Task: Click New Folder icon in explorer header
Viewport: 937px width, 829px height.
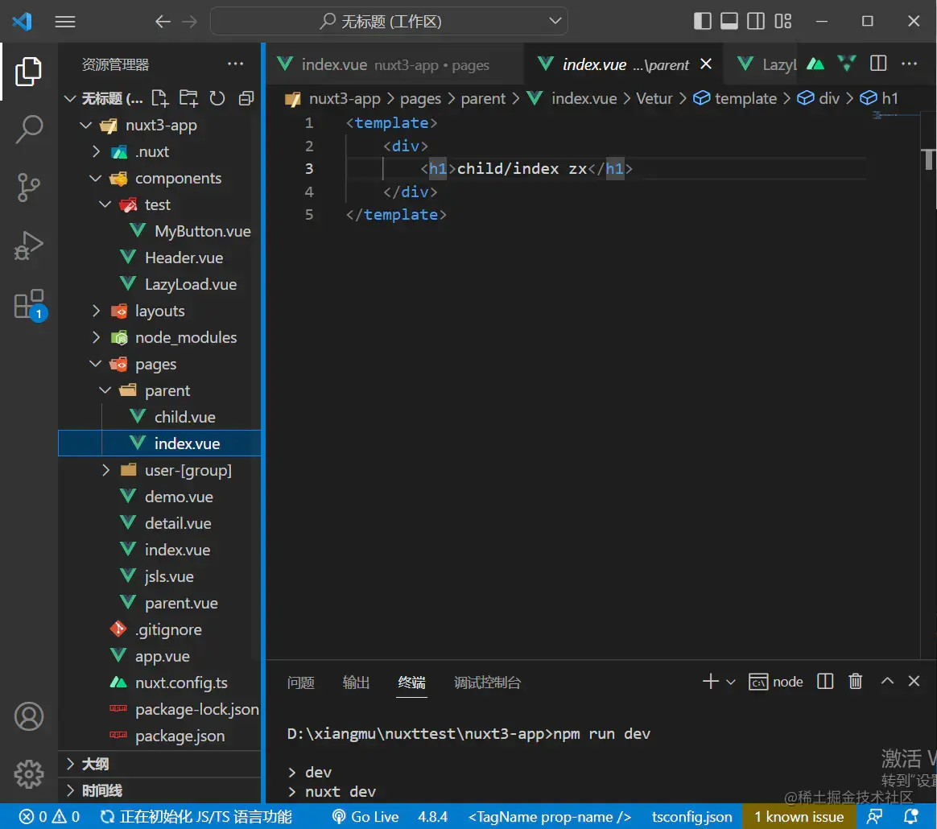Action: coord(189,98)
